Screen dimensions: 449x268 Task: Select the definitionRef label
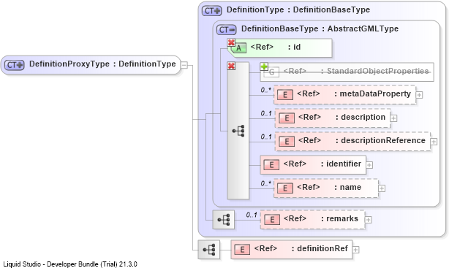322,248
